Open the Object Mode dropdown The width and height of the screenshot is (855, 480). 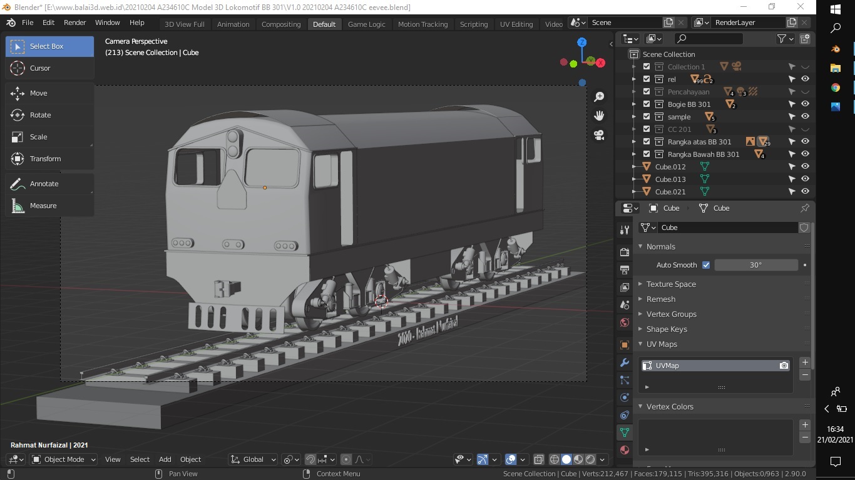(63, 459)
